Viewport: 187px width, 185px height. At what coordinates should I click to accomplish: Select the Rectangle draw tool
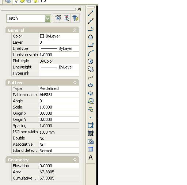click(91, 45)
